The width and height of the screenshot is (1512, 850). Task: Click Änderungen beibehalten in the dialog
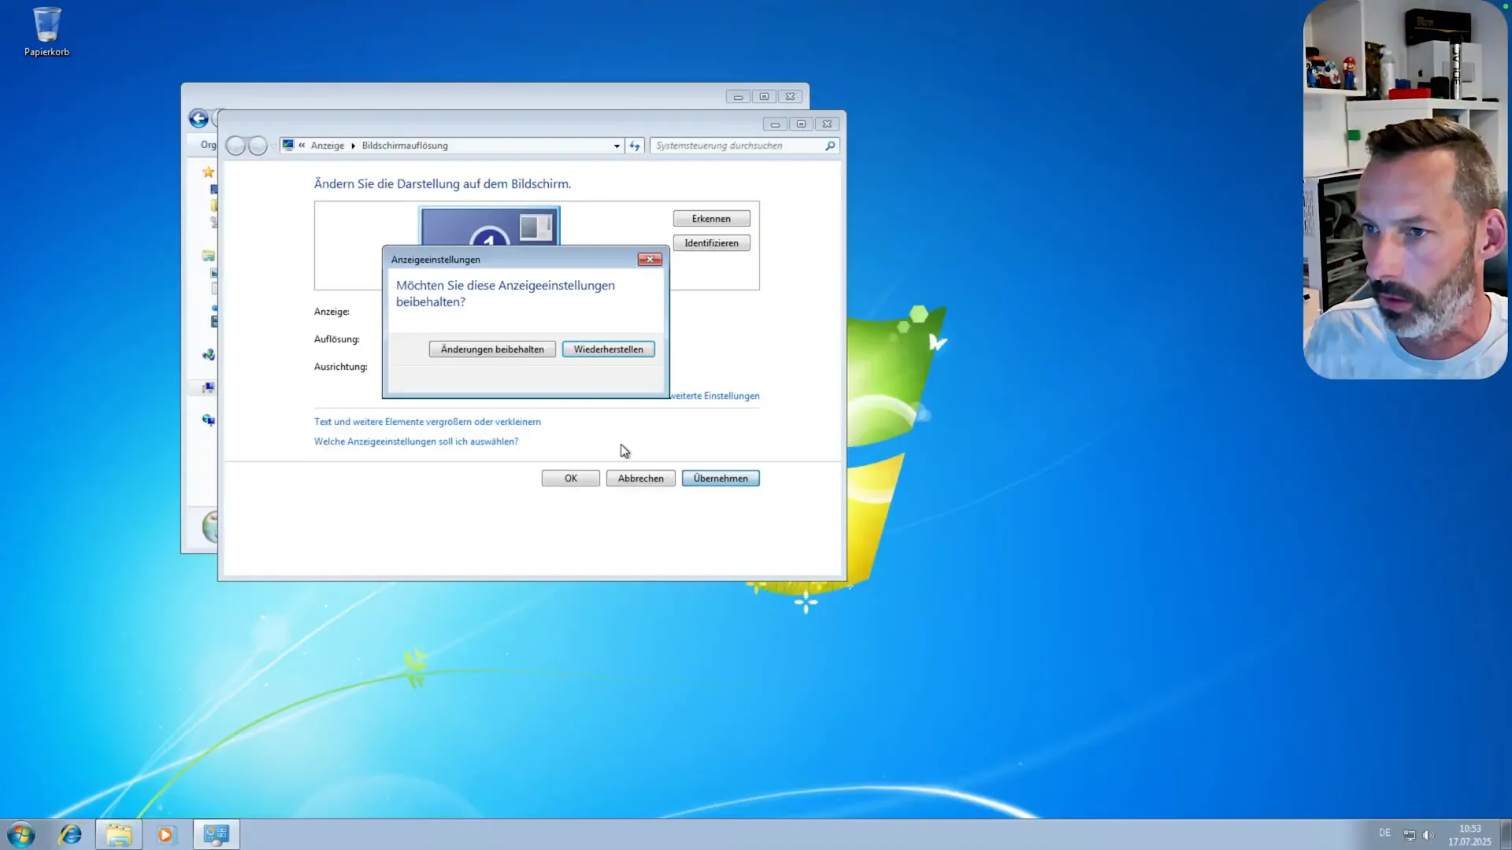tap(492, 349)
